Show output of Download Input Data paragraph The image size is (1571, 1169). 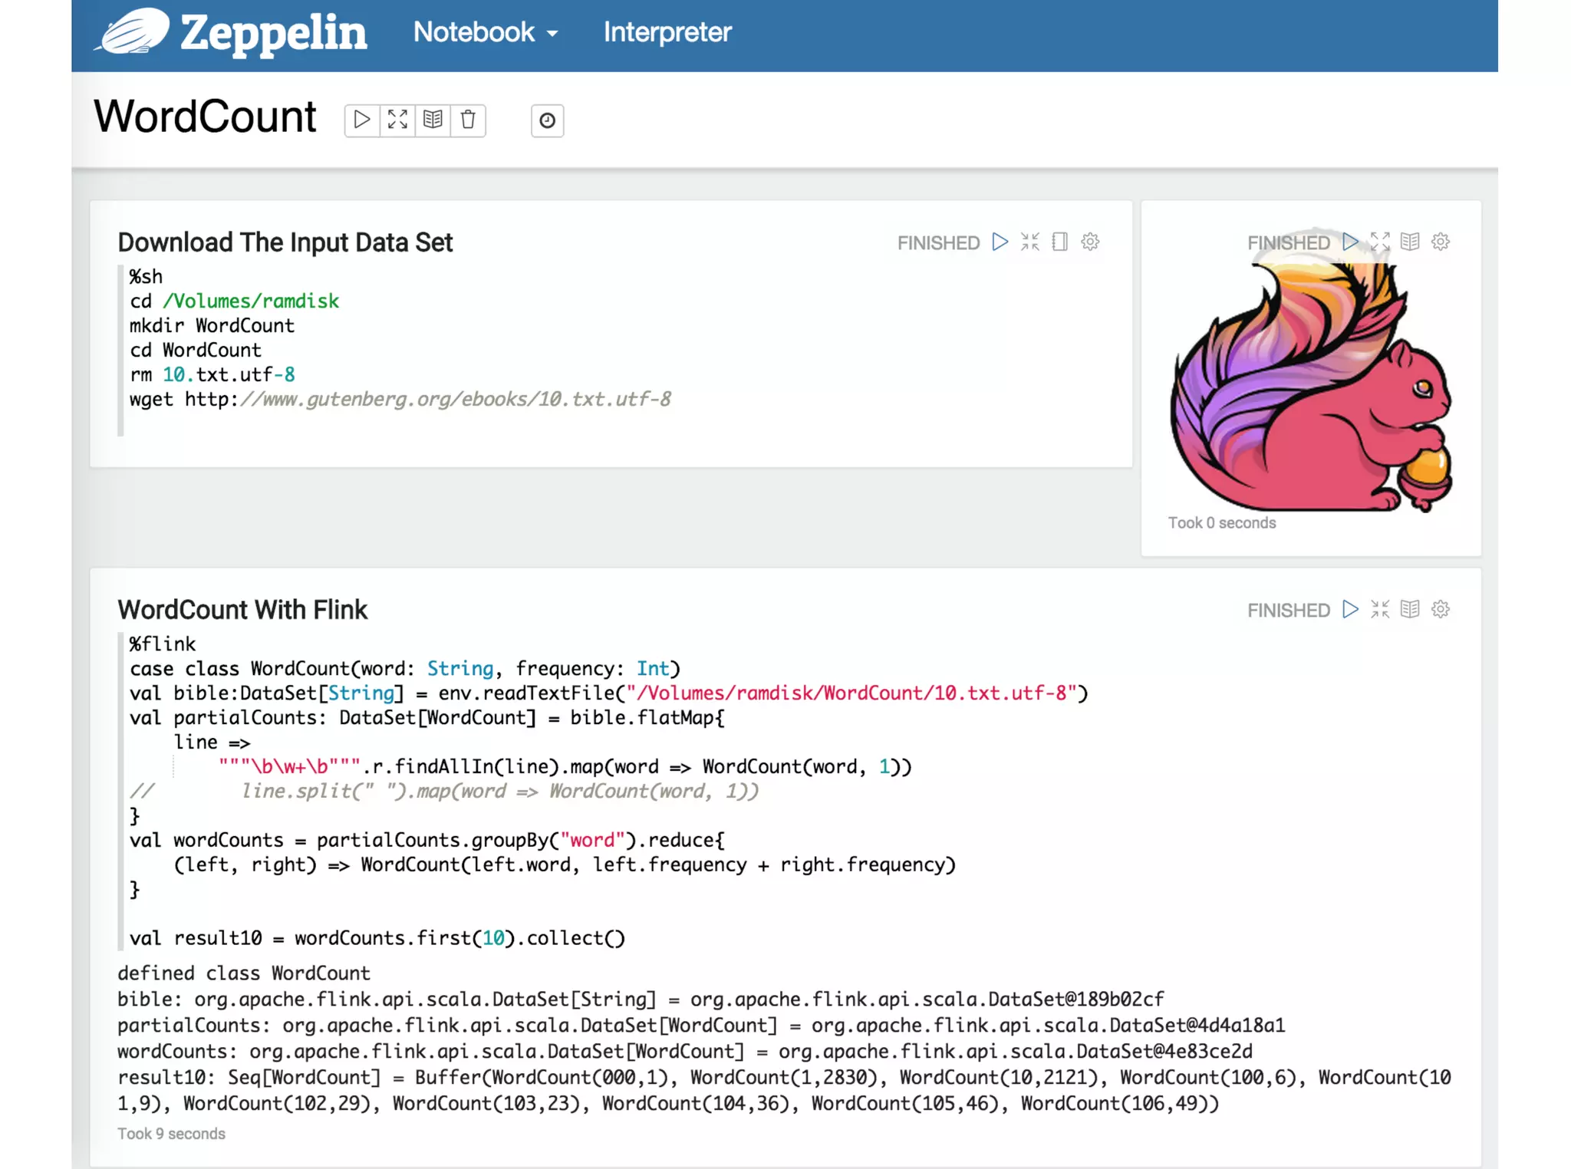1060,242
